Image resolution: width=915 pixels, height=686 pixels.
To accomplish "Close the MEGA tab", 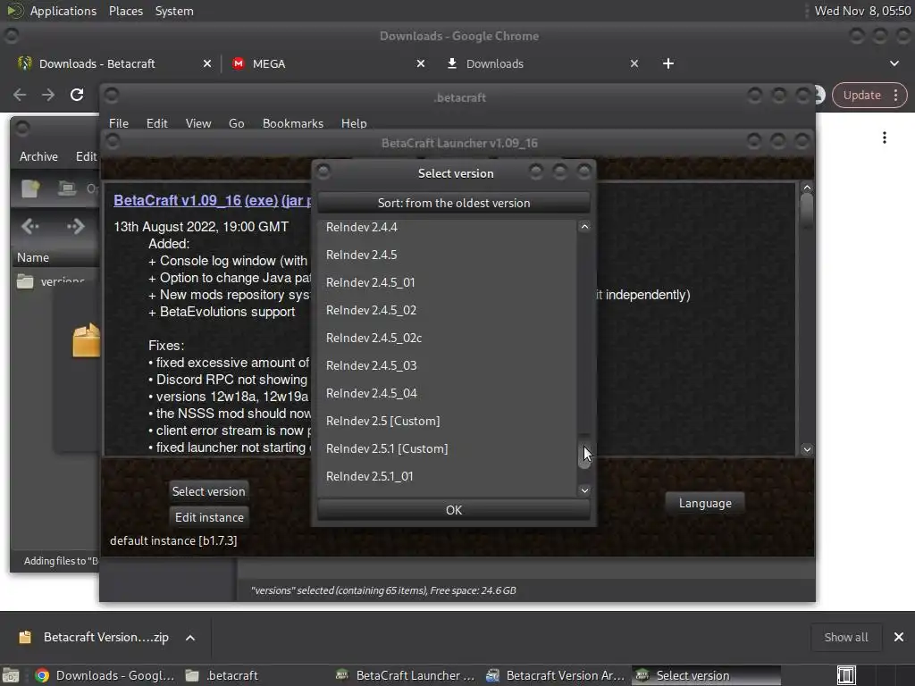I will (421, 63).
